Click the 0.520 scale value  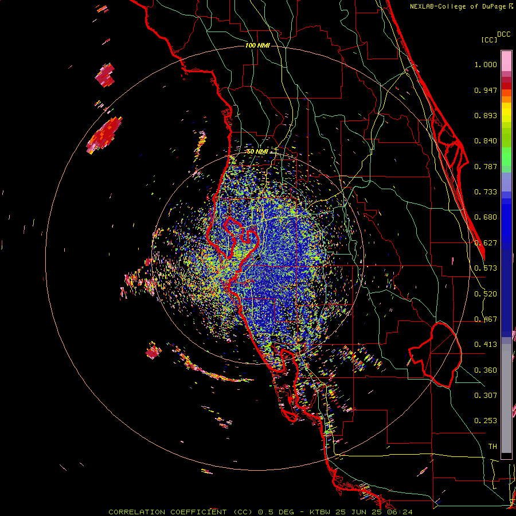coord(486,294)
